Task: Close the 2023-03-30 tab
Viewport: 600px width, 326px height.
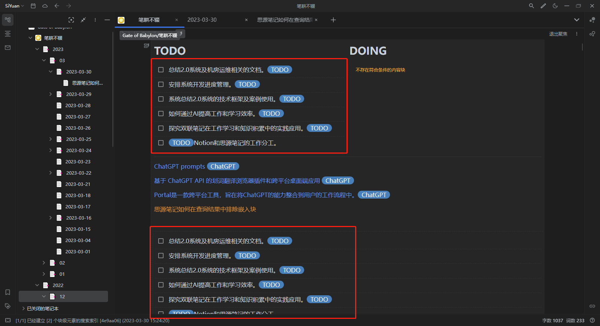Action: 246,20
